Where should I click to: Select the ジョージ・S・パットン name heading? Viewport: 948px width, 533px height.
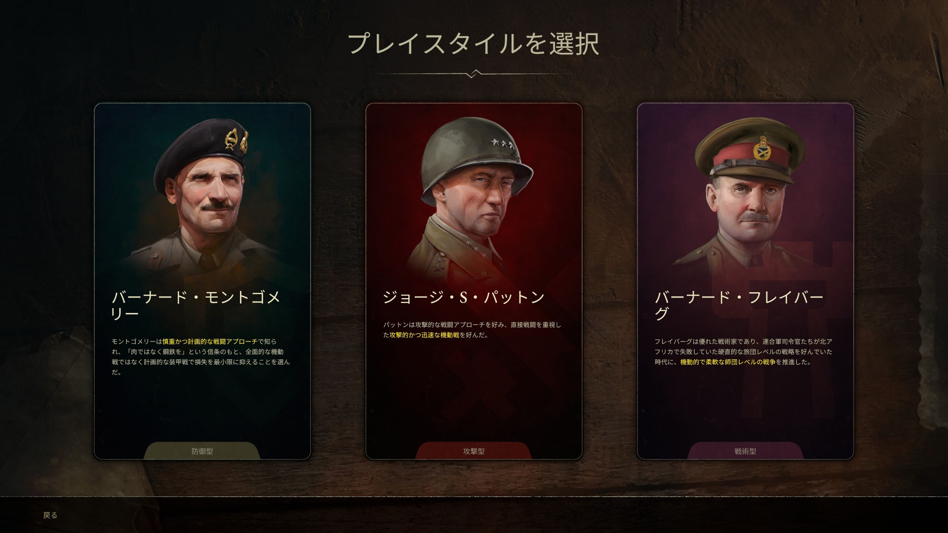464,297
